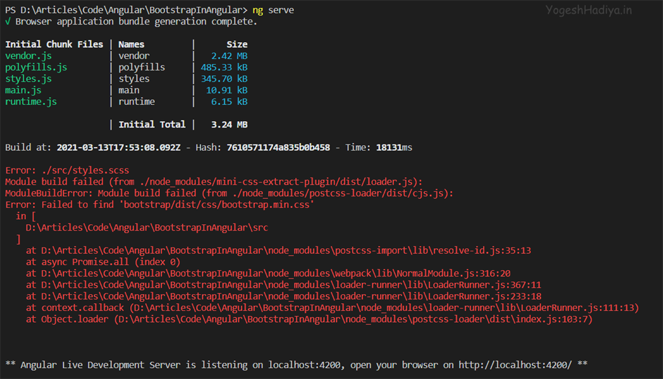Click styles.js file name

tap(28, 78)
